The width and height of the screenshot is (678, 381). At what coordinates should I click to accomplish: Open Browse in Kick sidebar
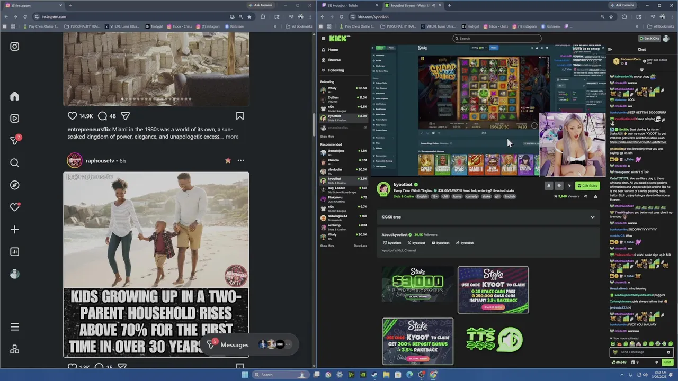pos(334,60)
